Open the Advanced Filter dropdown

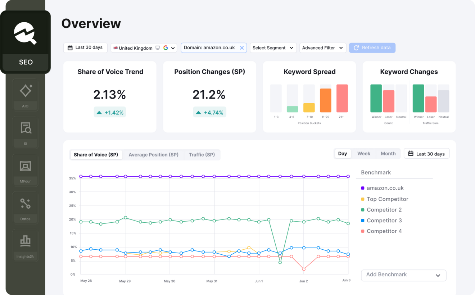tap(323, 48)
